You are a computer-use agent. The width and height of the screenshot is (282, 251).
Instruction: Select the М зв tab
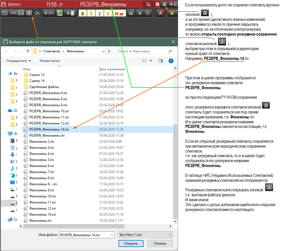click(119, 13)
